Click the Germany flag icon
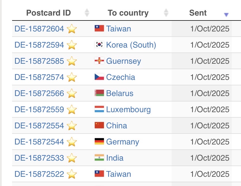This screenshot has height=186, width=241. (x=99, y=142)
